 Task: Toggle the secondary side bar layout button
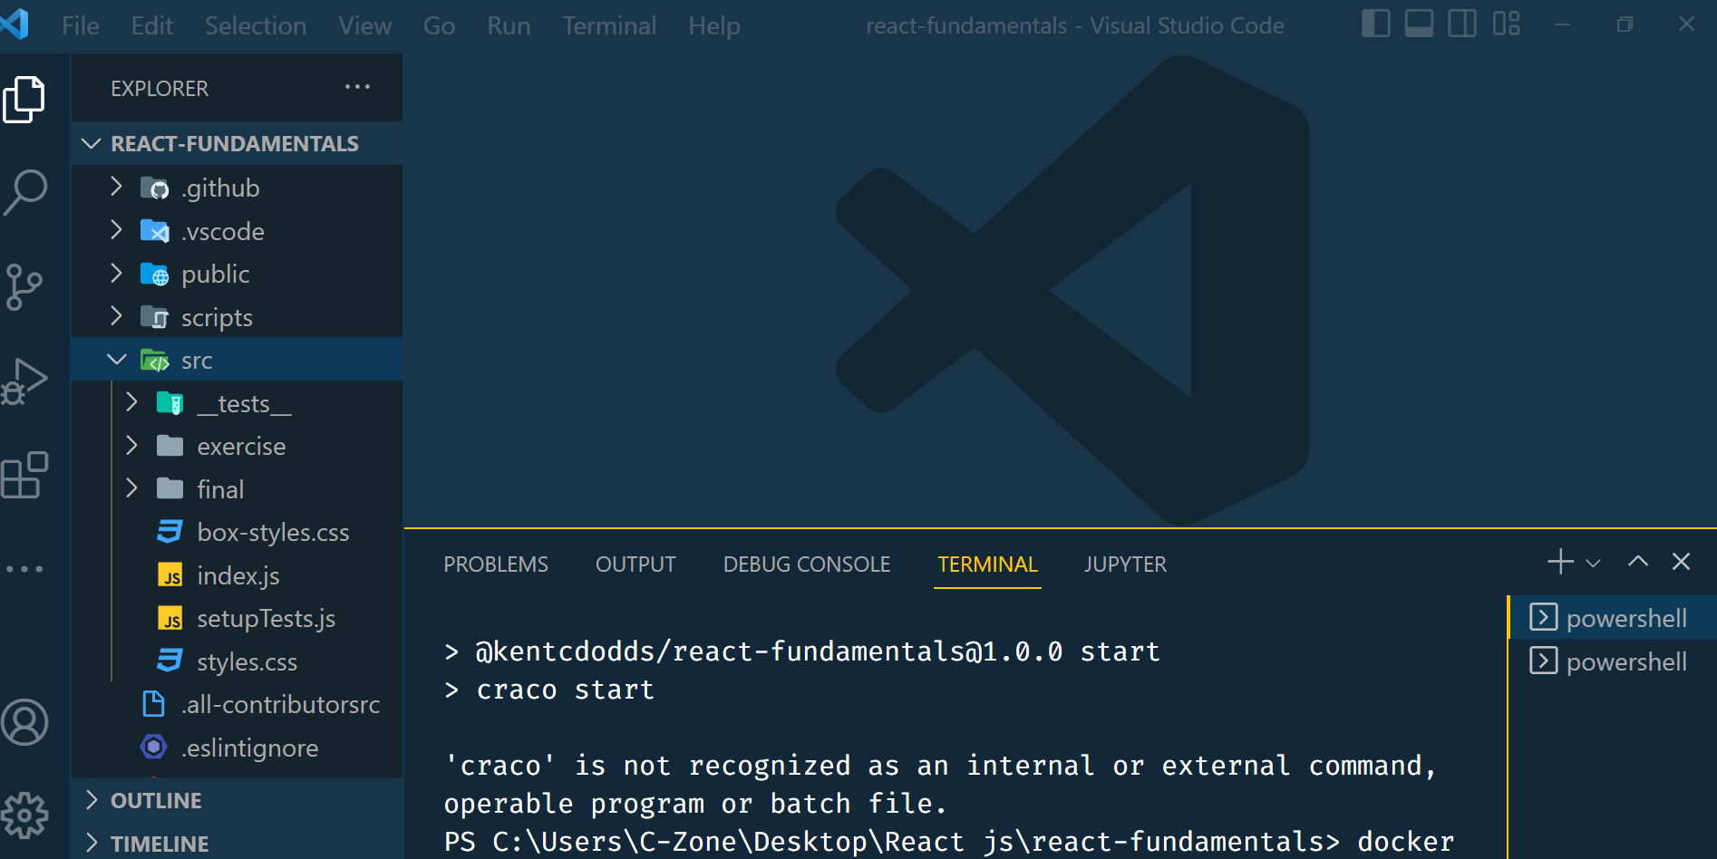click(1462, 24)
